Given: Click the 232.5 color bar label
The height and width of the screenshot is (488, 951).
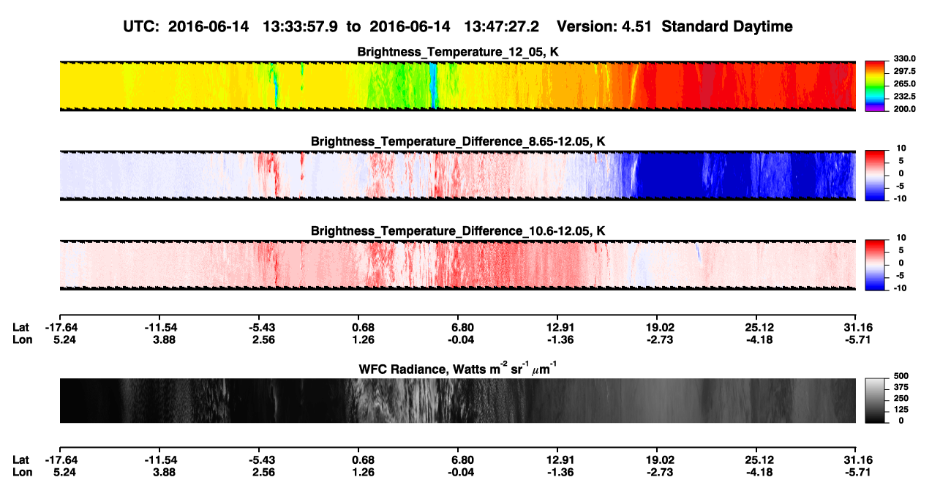Looking at the screenshot, I should pos(904,96).
